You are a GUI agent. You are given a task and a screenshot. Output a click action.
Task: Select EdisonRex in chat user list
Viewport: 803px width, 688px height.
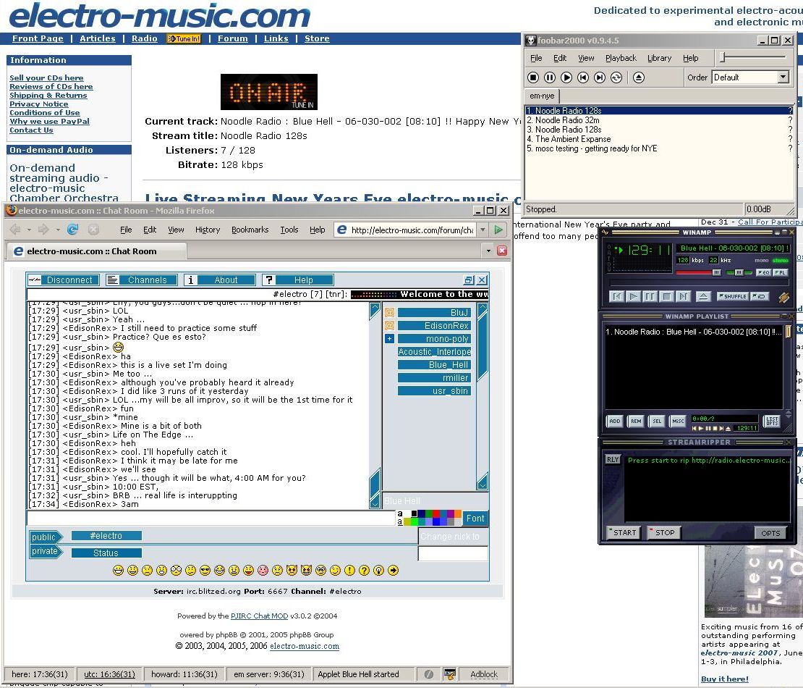(x=434, y=326)
